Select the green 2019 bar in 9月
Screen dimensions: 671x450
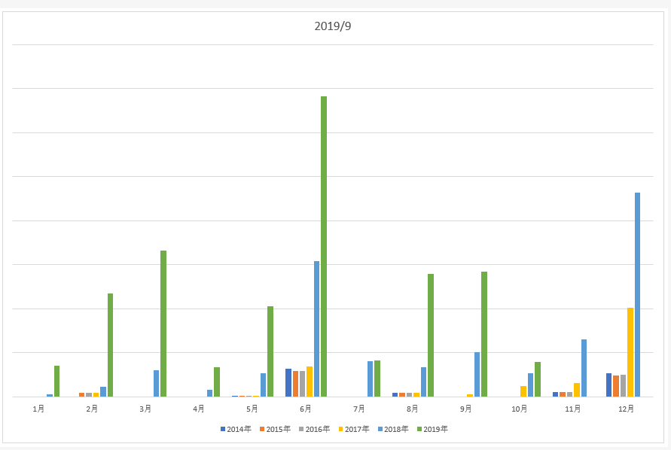[x=484, y=334]
